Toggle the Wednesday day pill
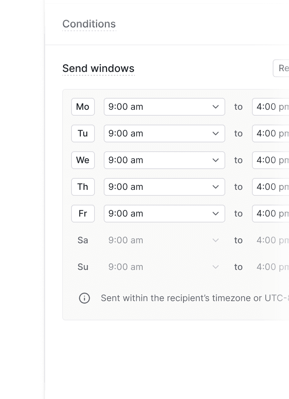Screen dimensions: 289x399 [x=83, y=160]
